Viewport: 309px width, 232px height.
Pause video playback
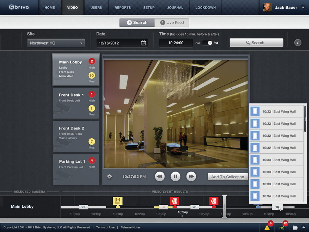(x=175, y=177)
